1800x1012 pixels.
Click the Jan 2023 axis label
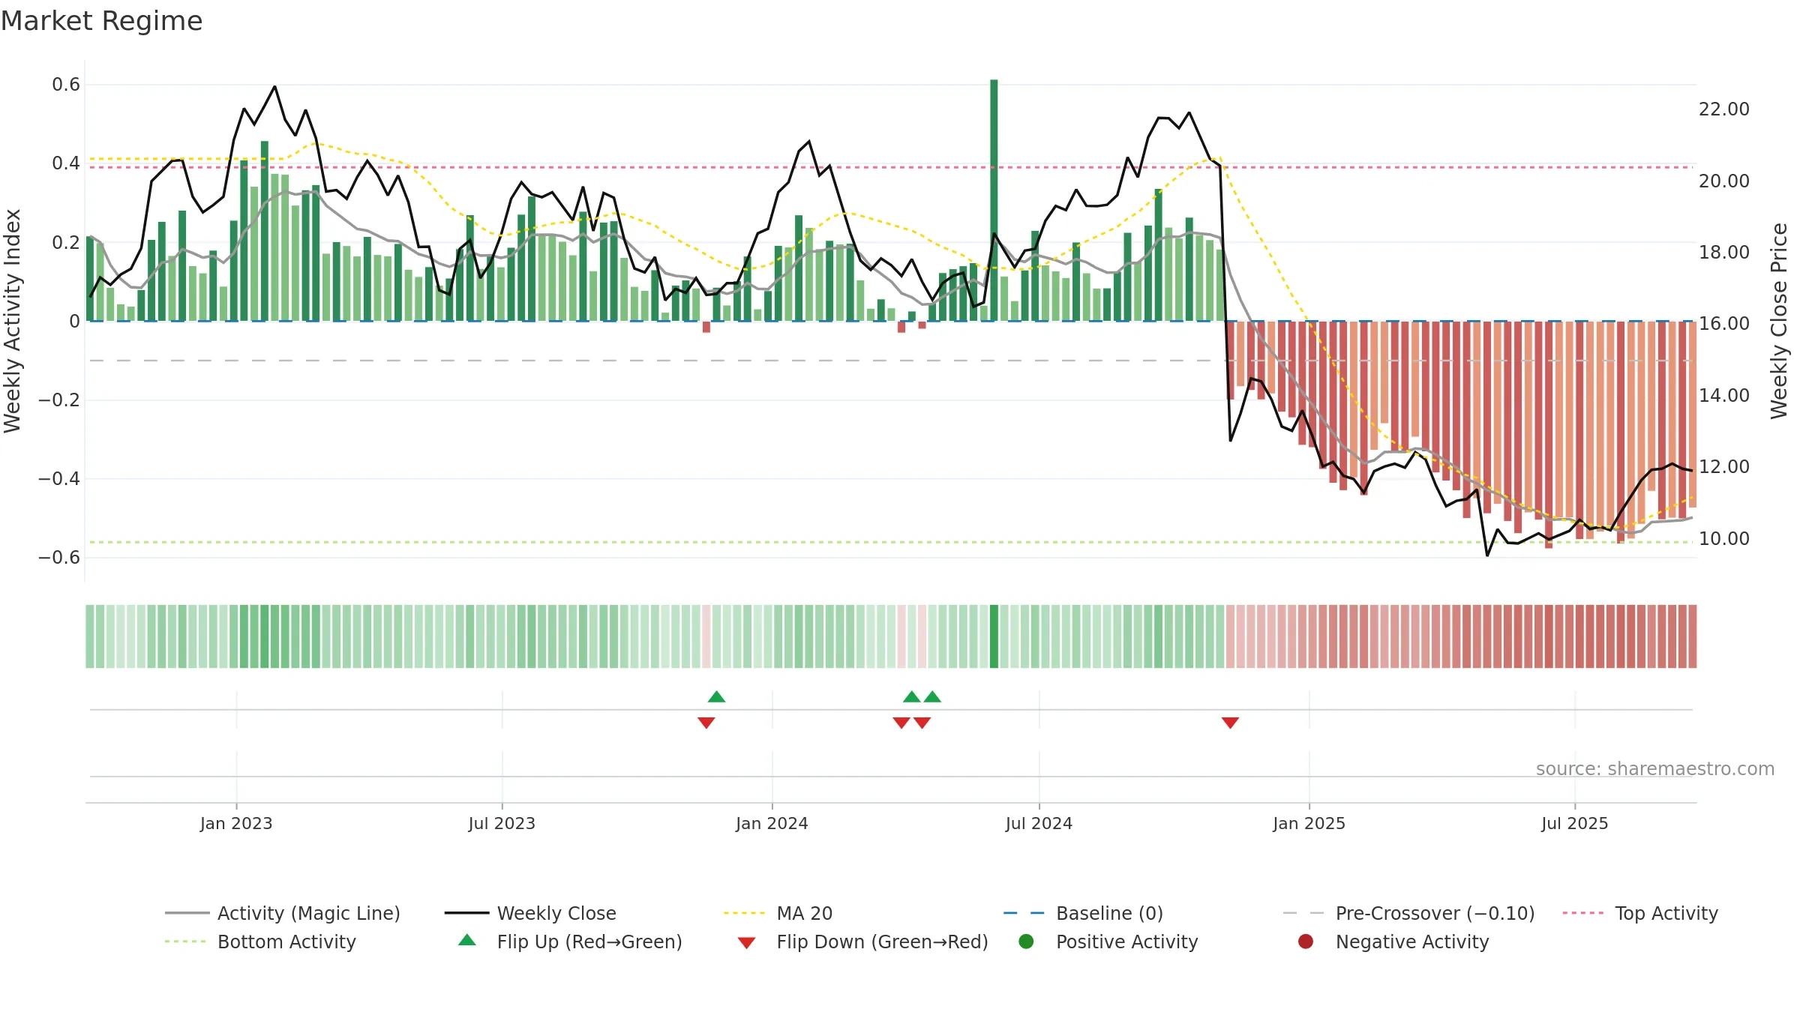[x=236, y=823]
